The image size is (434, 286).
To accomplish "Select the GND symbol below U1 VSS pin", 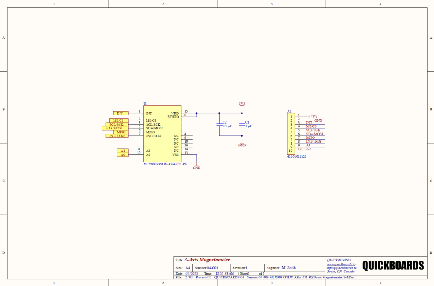I will click(197, 167).
